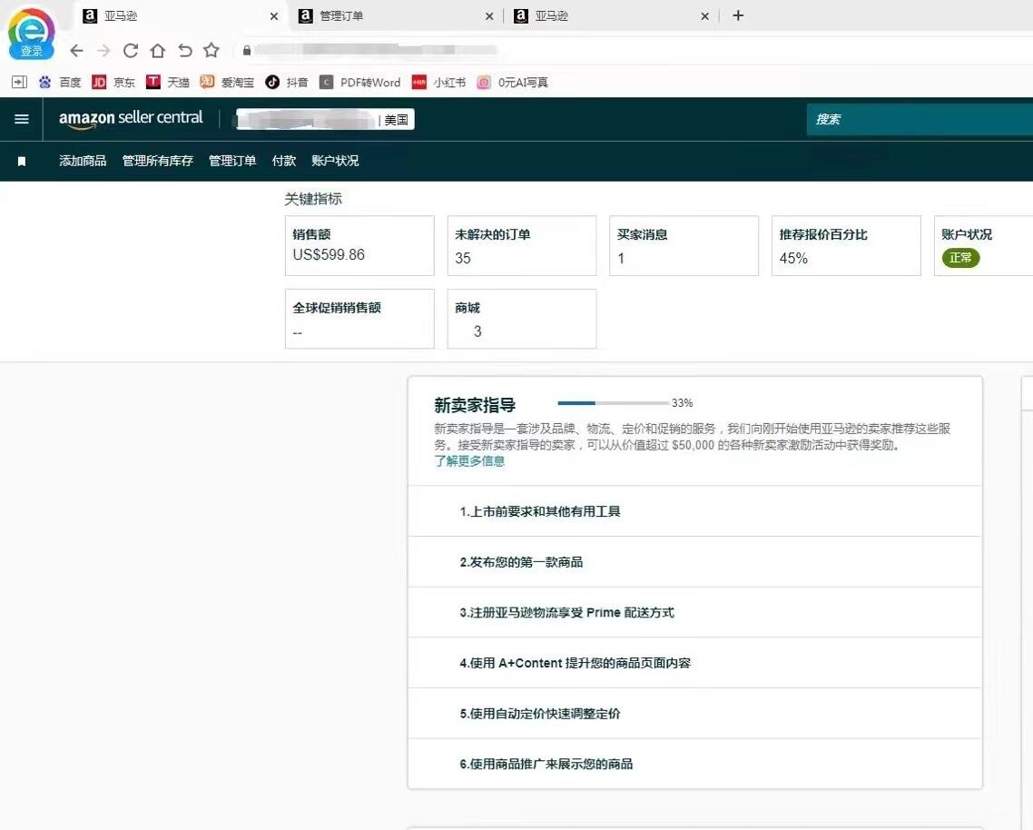The image size is (1033, 830).
Task: Open the bookmarks sidebar toggle icon
Action: click(x=19, y=82)
